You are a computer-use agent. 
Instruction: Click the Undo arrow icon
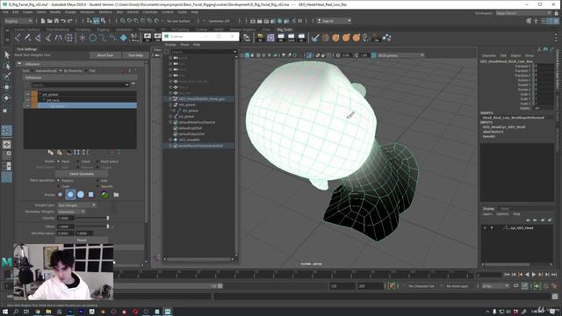[x=63, y=21]
